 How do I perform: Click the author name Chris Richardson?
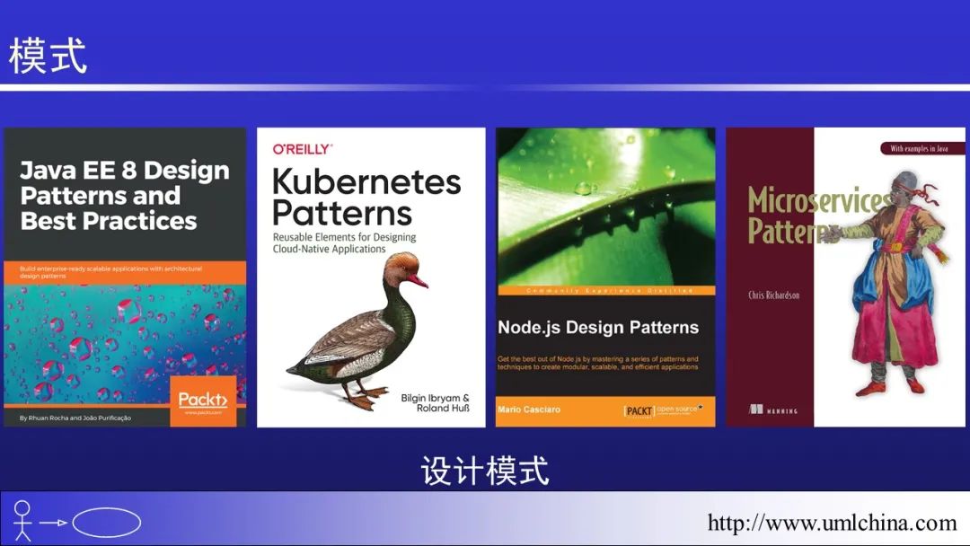773,295
